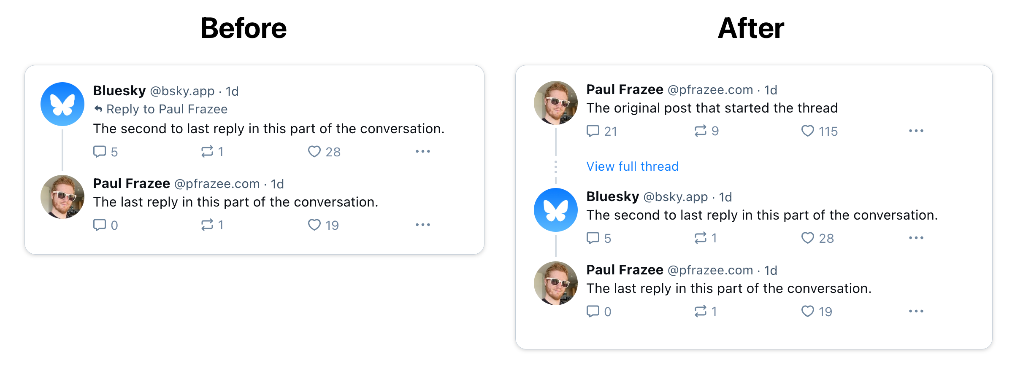Screen dimensions: 1023x384
Task: Click the reply icon showing 0 on Paul's last reply
Action: 593,311
